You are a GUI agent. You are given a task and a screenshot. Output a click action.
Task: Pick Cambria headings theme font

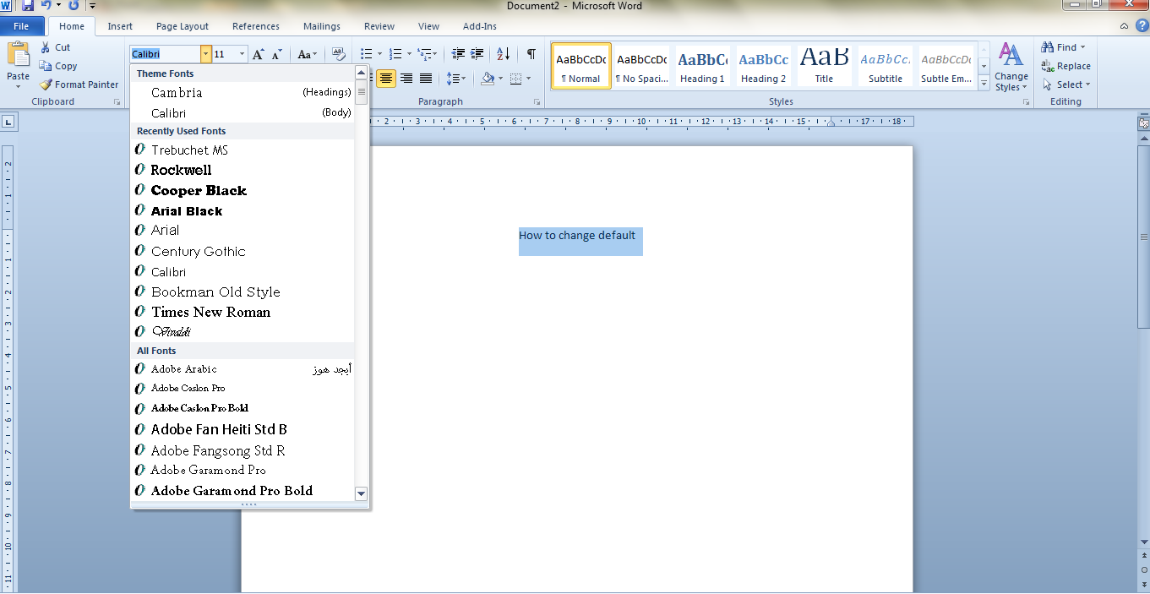tap(243, 92)
